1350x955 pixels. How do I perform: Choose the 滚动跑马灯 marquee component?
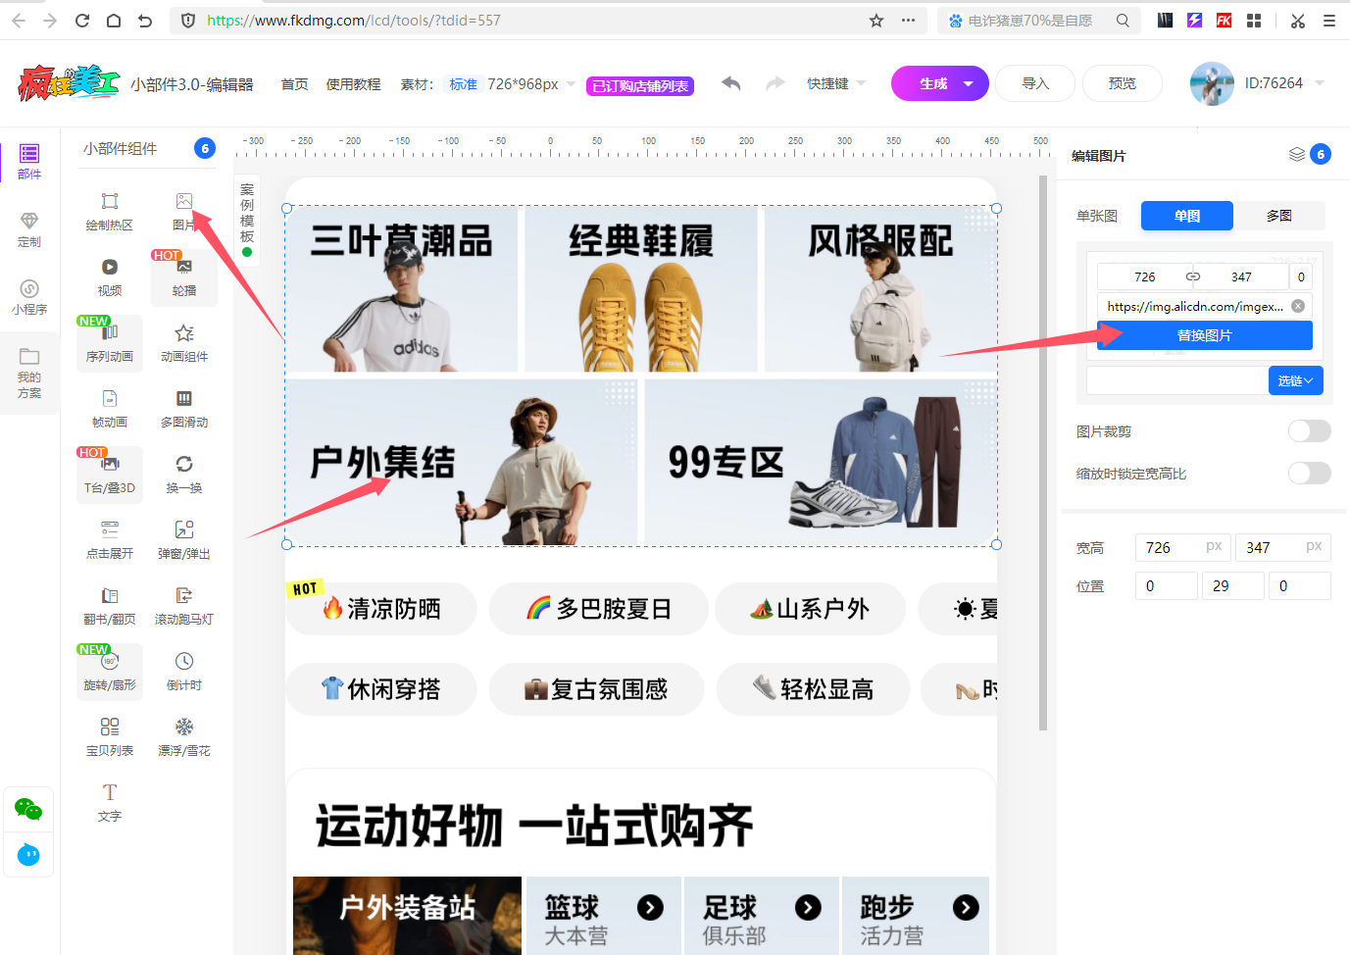click(x=184, y=606)
